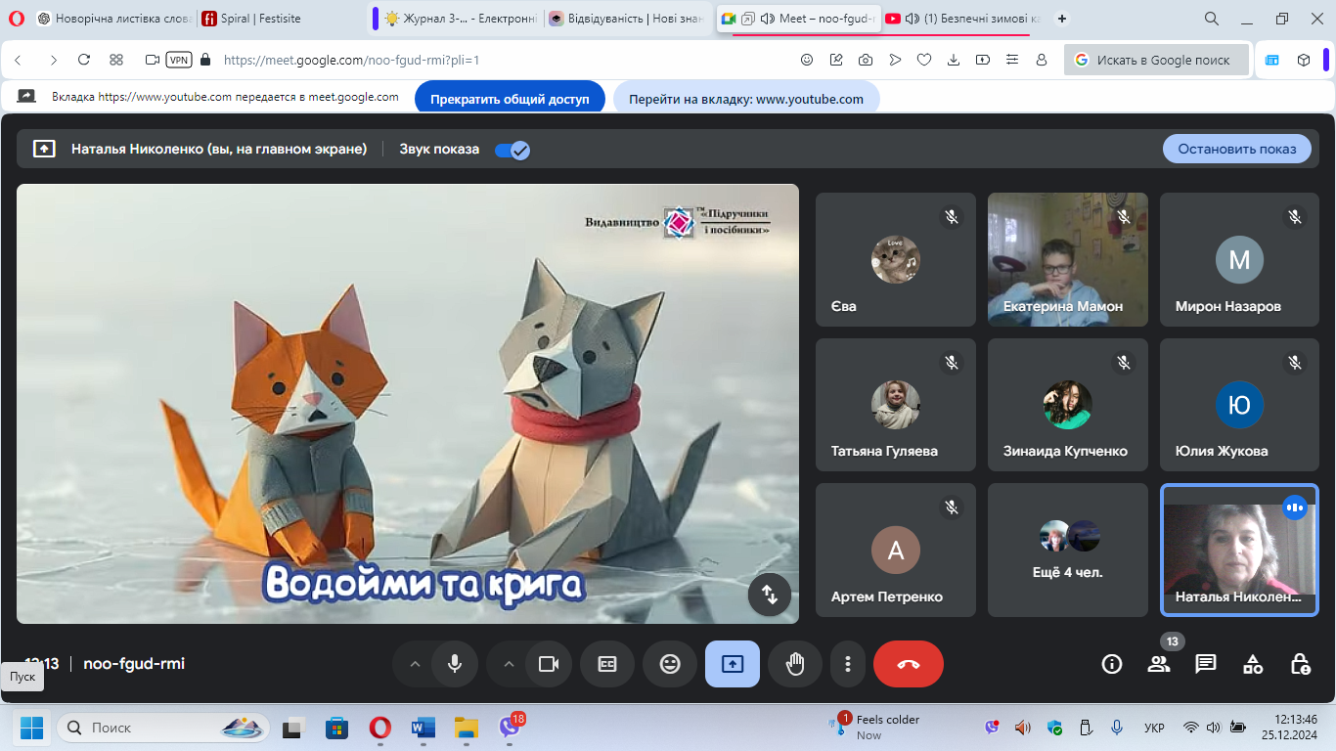
Task: Raise hand in the meeting
Action: point(795,664)
